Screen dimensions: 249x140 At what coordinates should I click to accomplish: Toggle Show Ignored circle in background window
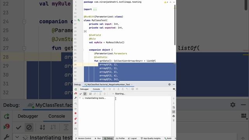(29, 127)
